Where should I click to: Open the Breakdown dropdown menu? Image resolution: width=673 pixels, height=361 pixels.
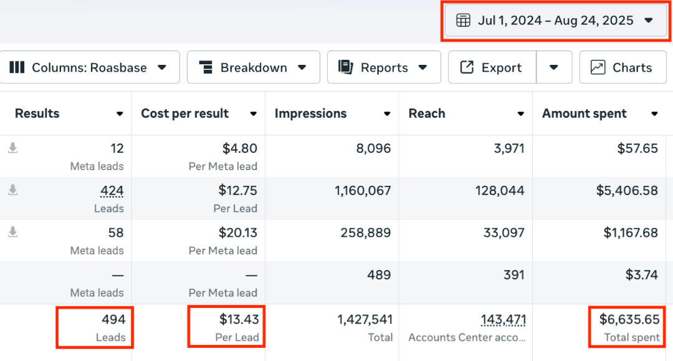302,67
